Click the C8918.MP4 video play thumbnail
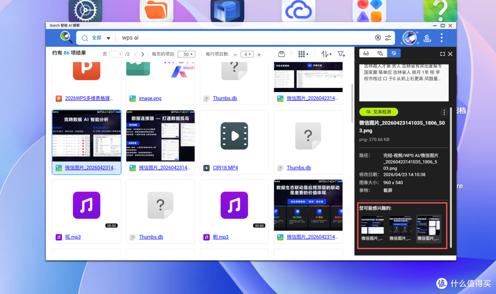The image size is (496, 294). [x=234, y=136]
